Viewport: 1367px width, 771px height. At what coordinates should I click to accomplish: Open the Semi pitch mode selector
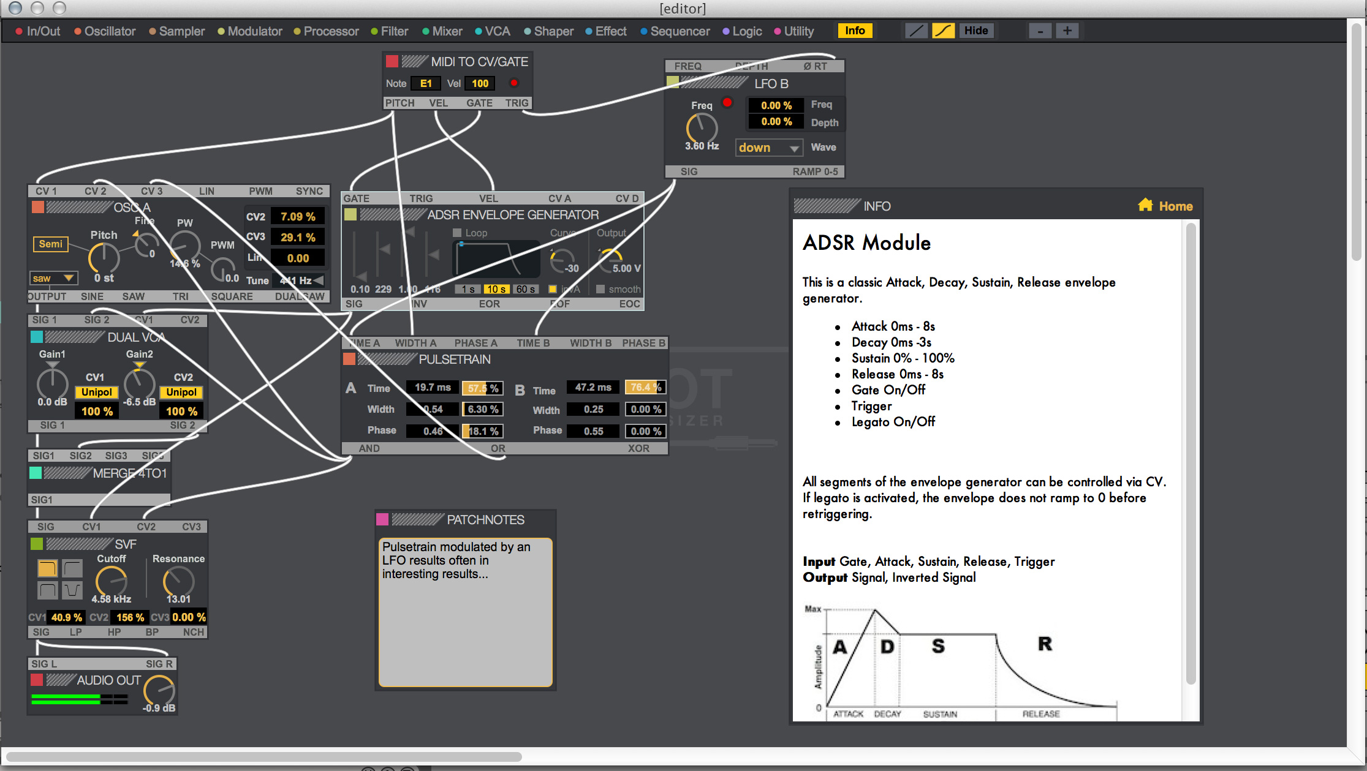tap(51, 244)
